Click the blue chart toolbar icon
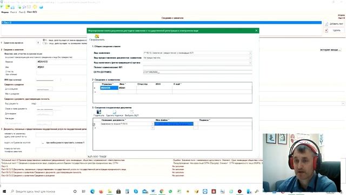This screenshot has height=195, width=346. (x=12, y=7)
